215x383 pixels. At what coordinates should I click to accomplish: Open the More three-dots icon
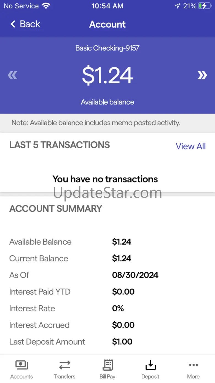(x=193, y=365)
